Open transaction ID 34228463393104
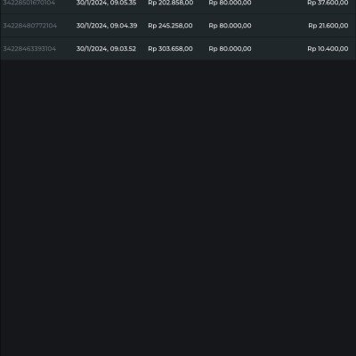 pyautogui.click(x=29, y=49)
